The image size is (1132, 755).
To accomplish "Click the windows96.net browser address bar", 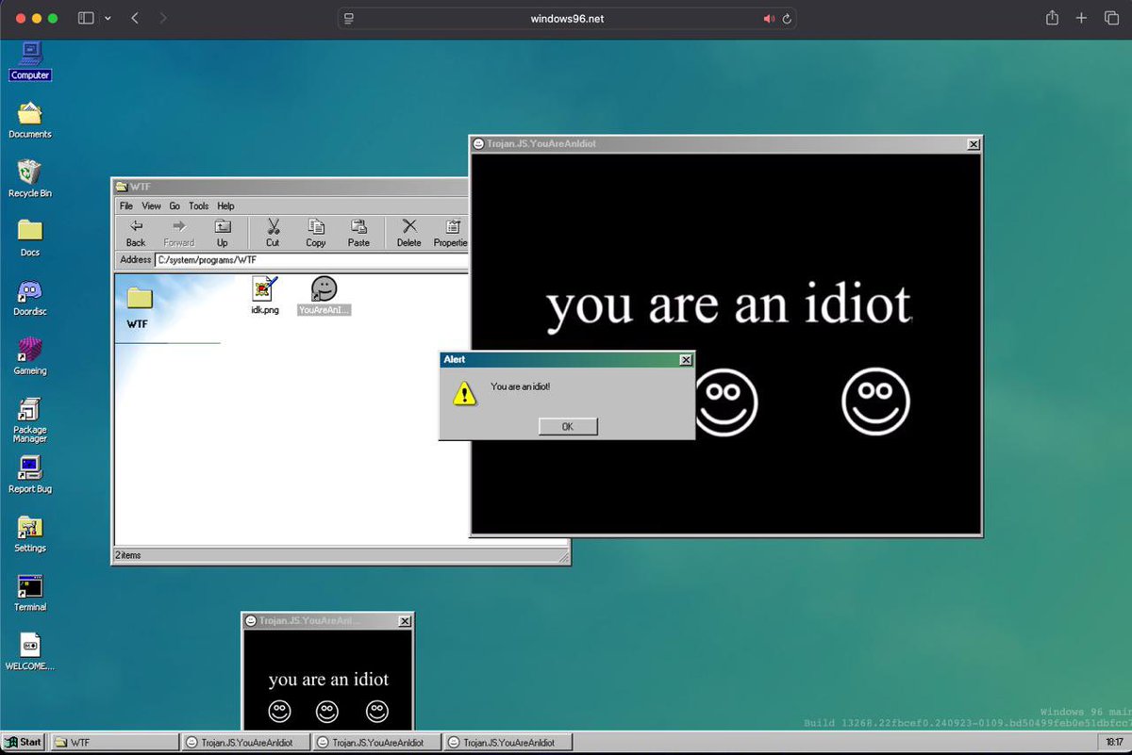I will pyautogui.click(x=567, y=19).
